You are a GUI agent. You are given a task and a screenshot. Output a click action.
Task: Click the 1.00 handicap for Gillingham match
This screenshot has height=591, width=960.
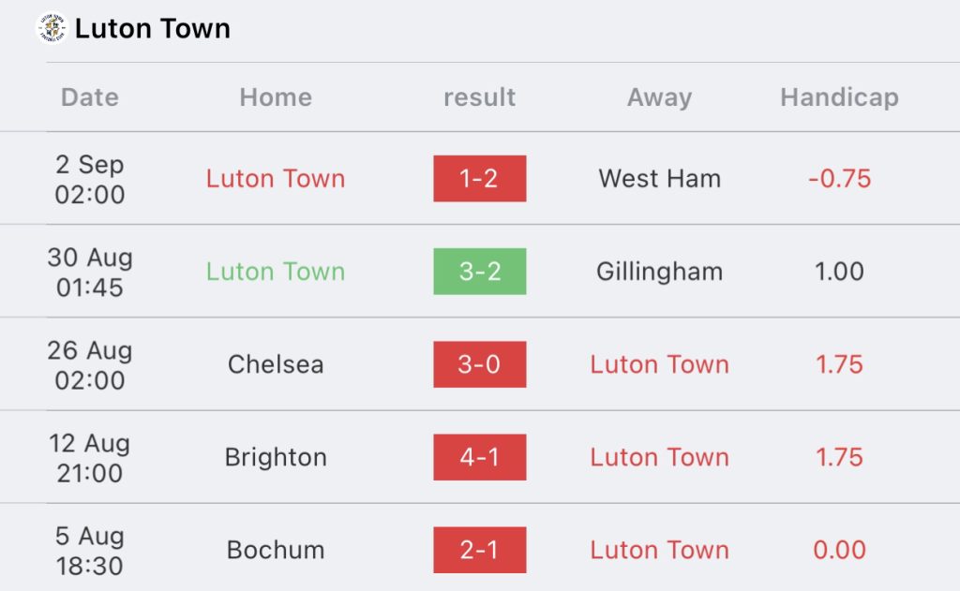click(839, 272)
